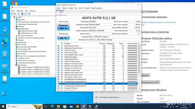Click the Хорошо 100 % health status button

(63, 27)
